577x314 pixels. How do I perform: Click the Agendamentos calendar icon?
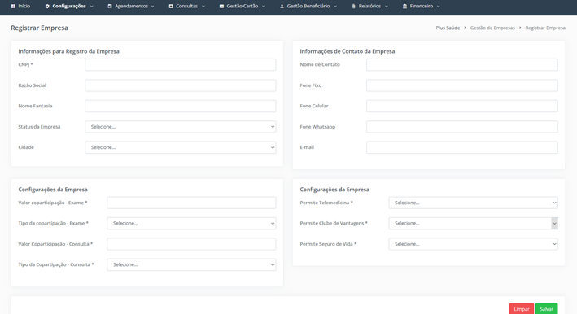tap(110, 7)
